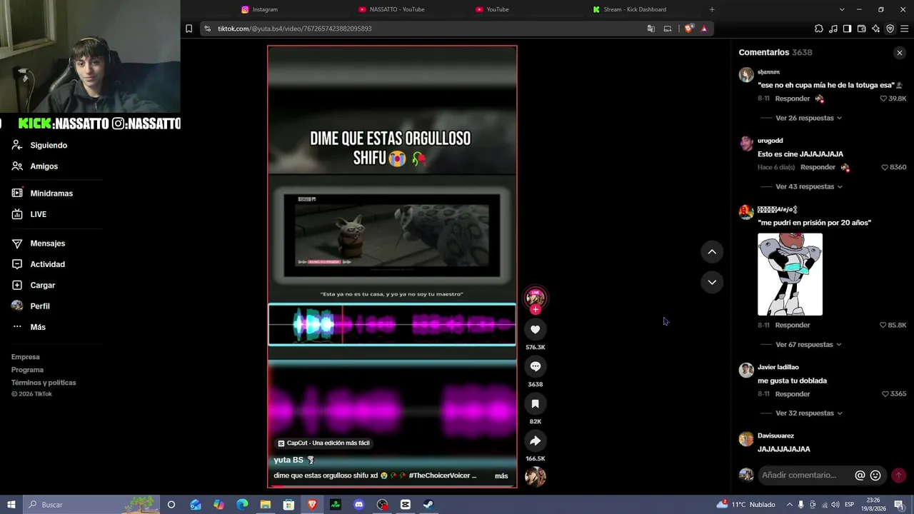Open the Brave VPN shield icon
Image resolution: width=914 pixels, height=514 pixels.
[890, 29]
